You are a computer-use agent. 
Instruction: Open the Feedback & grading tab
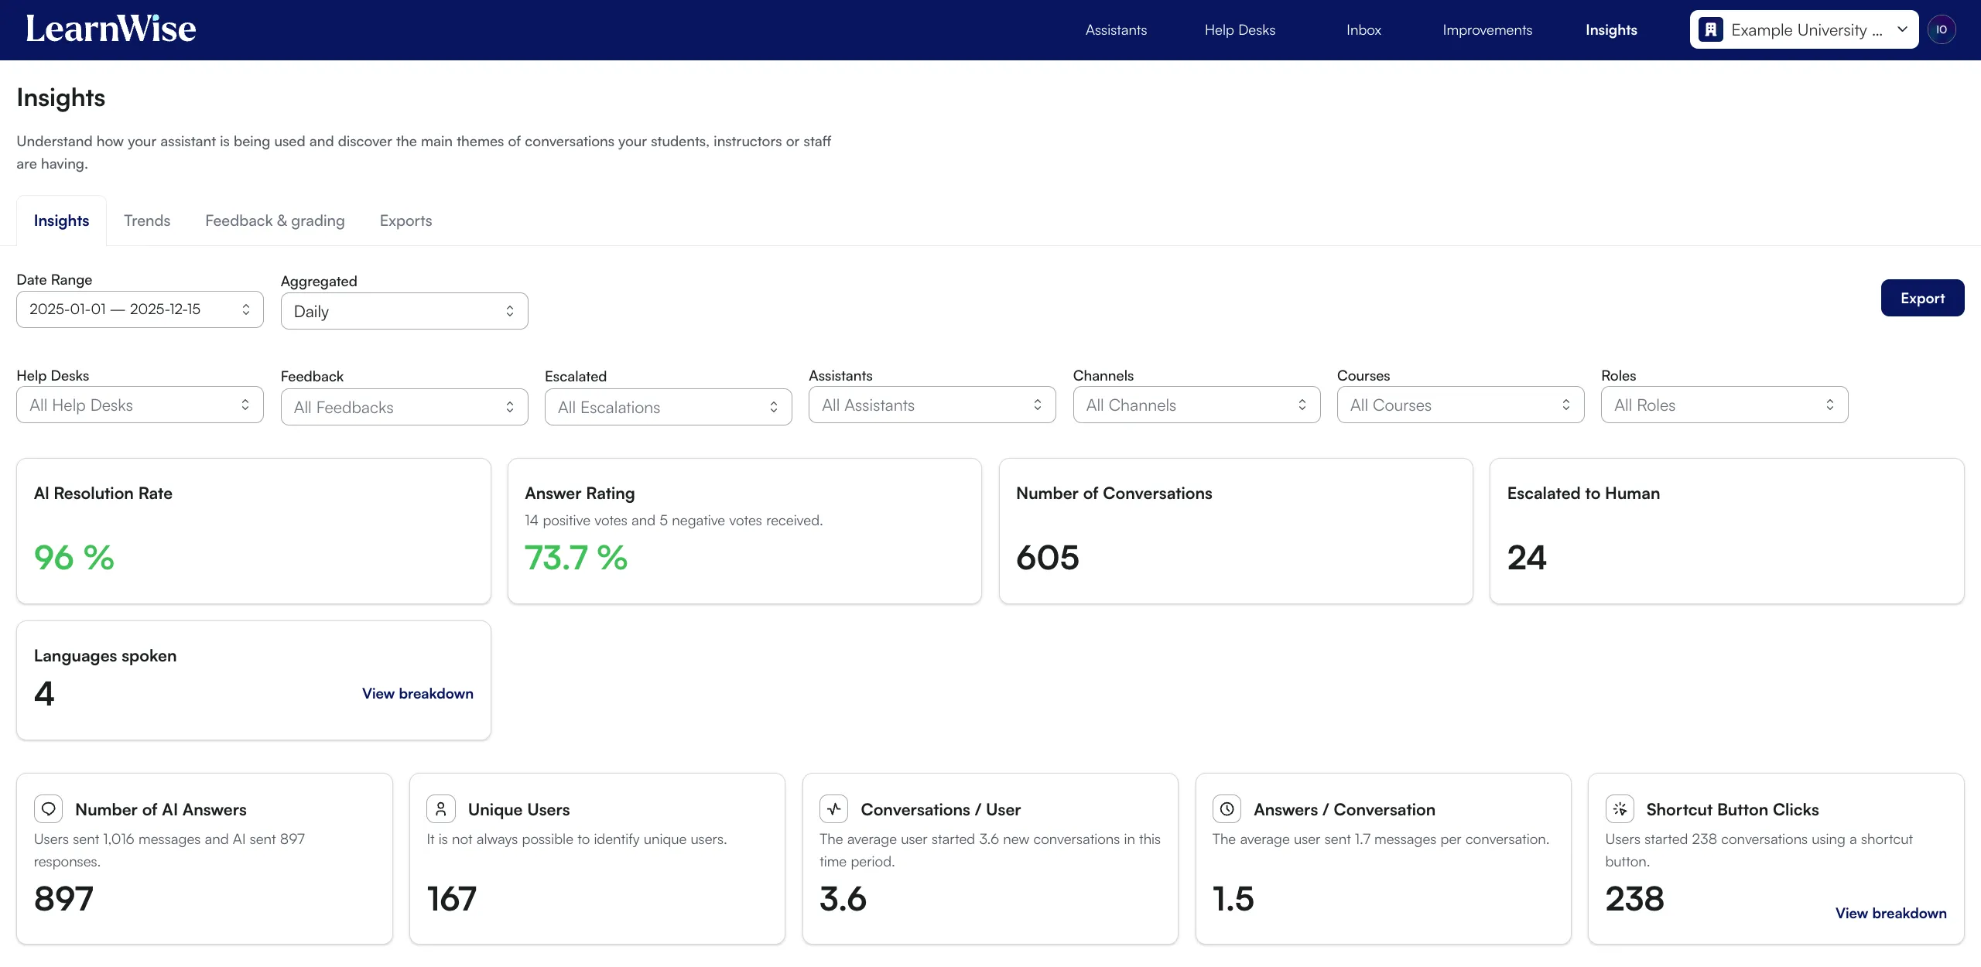[x=275, y=221]
